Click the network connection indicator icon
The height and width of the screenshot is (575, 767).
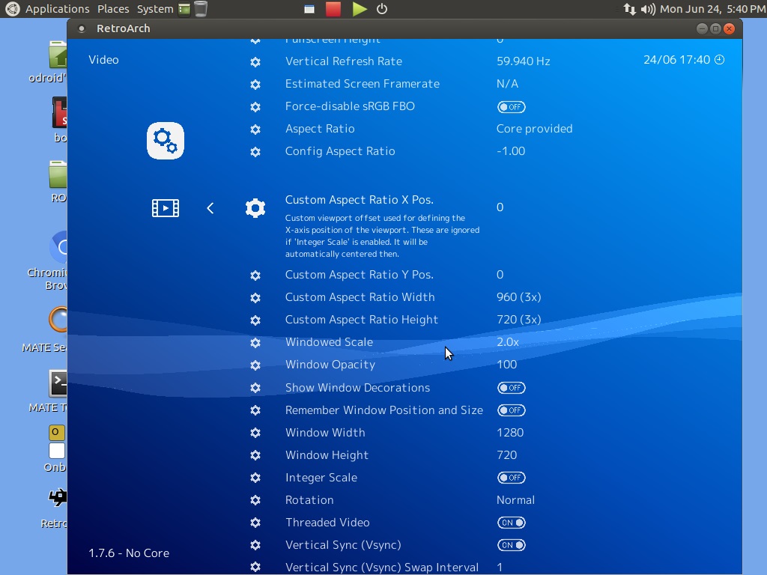click(629, 9)
